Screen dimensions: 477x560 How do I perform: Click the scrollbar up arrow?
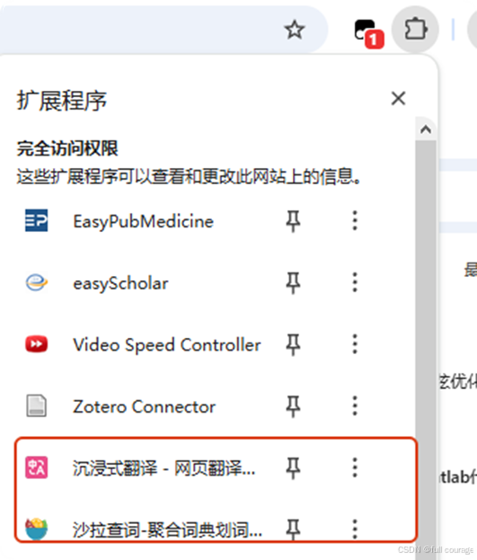coord(426,129)
